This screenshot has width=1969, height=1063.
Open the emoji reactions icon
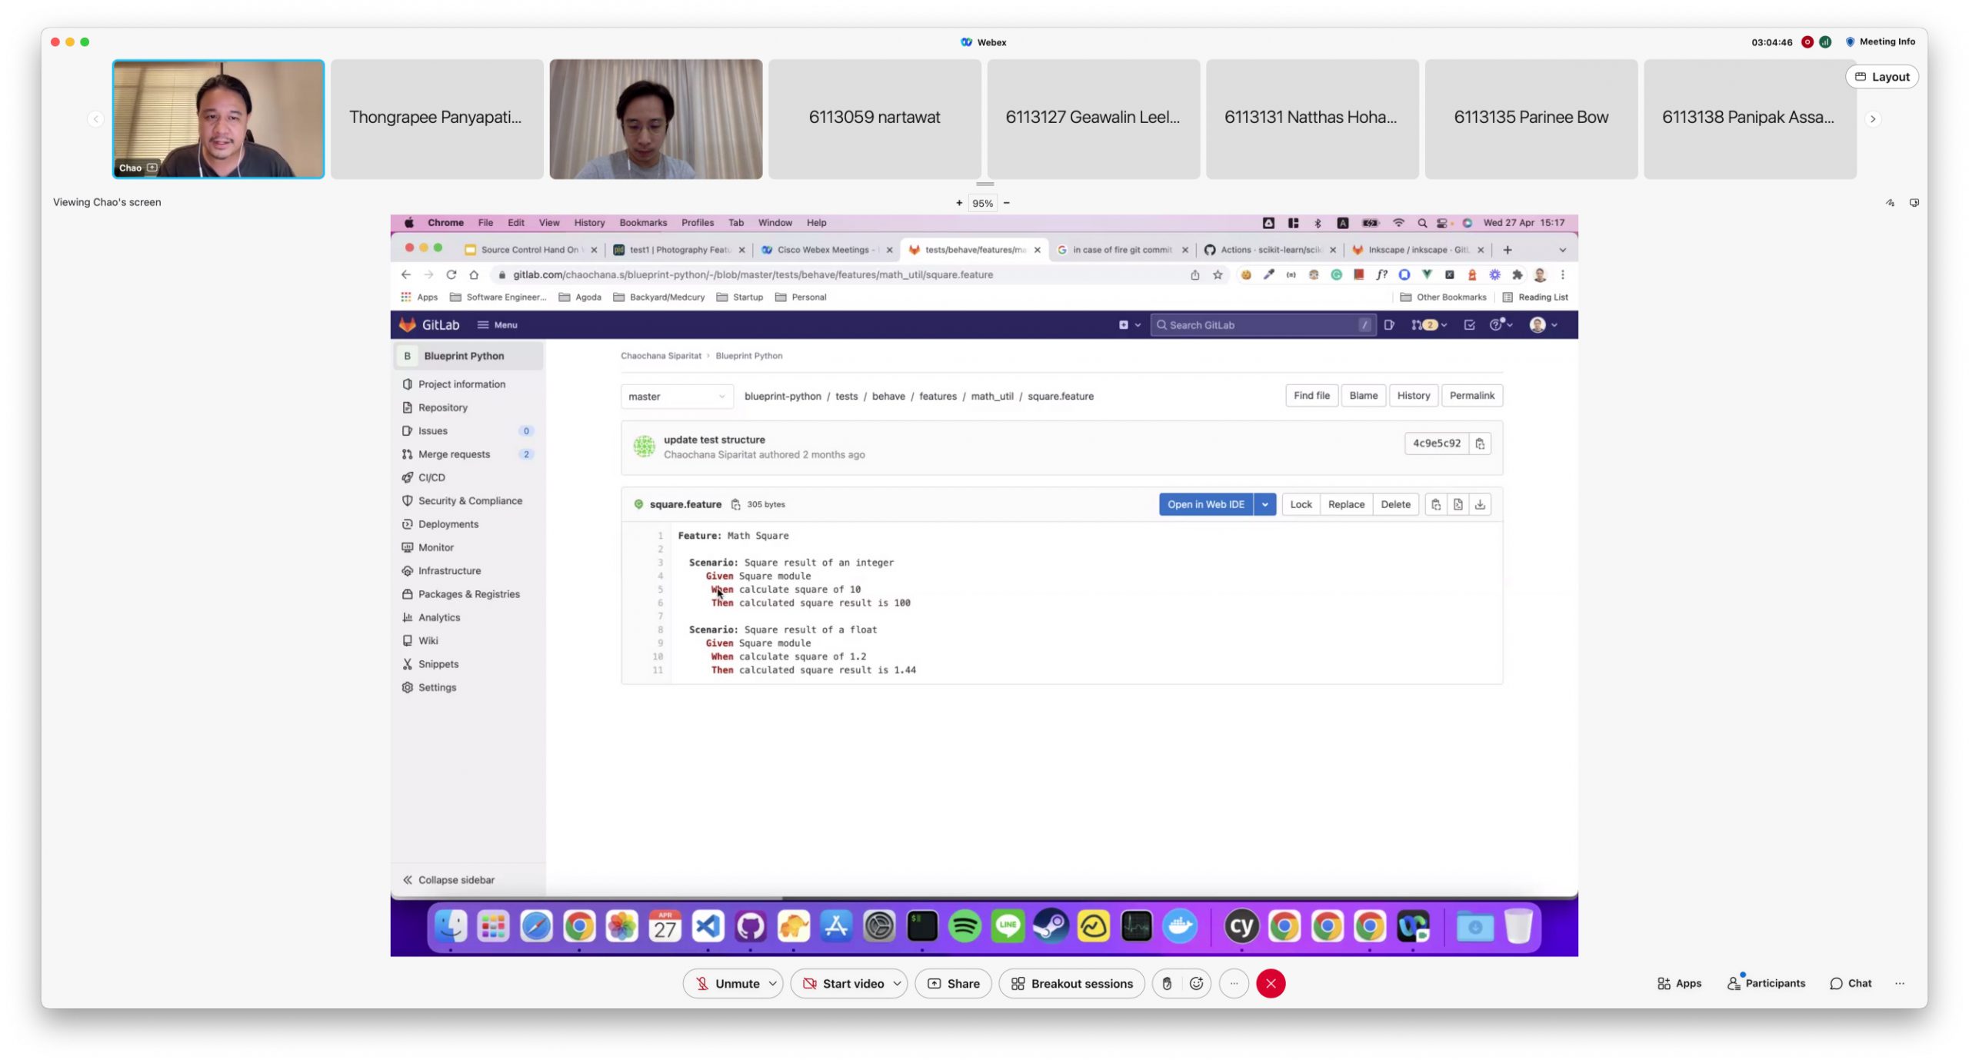(x=1196, y=983)
